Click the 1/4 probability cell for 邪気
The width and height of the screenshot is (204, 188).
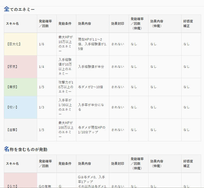coord(46,67)
